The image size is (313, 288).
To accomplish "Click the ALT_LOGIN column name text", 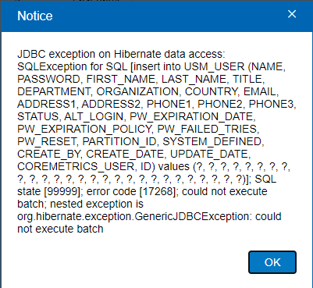I will tap(94, 117).
